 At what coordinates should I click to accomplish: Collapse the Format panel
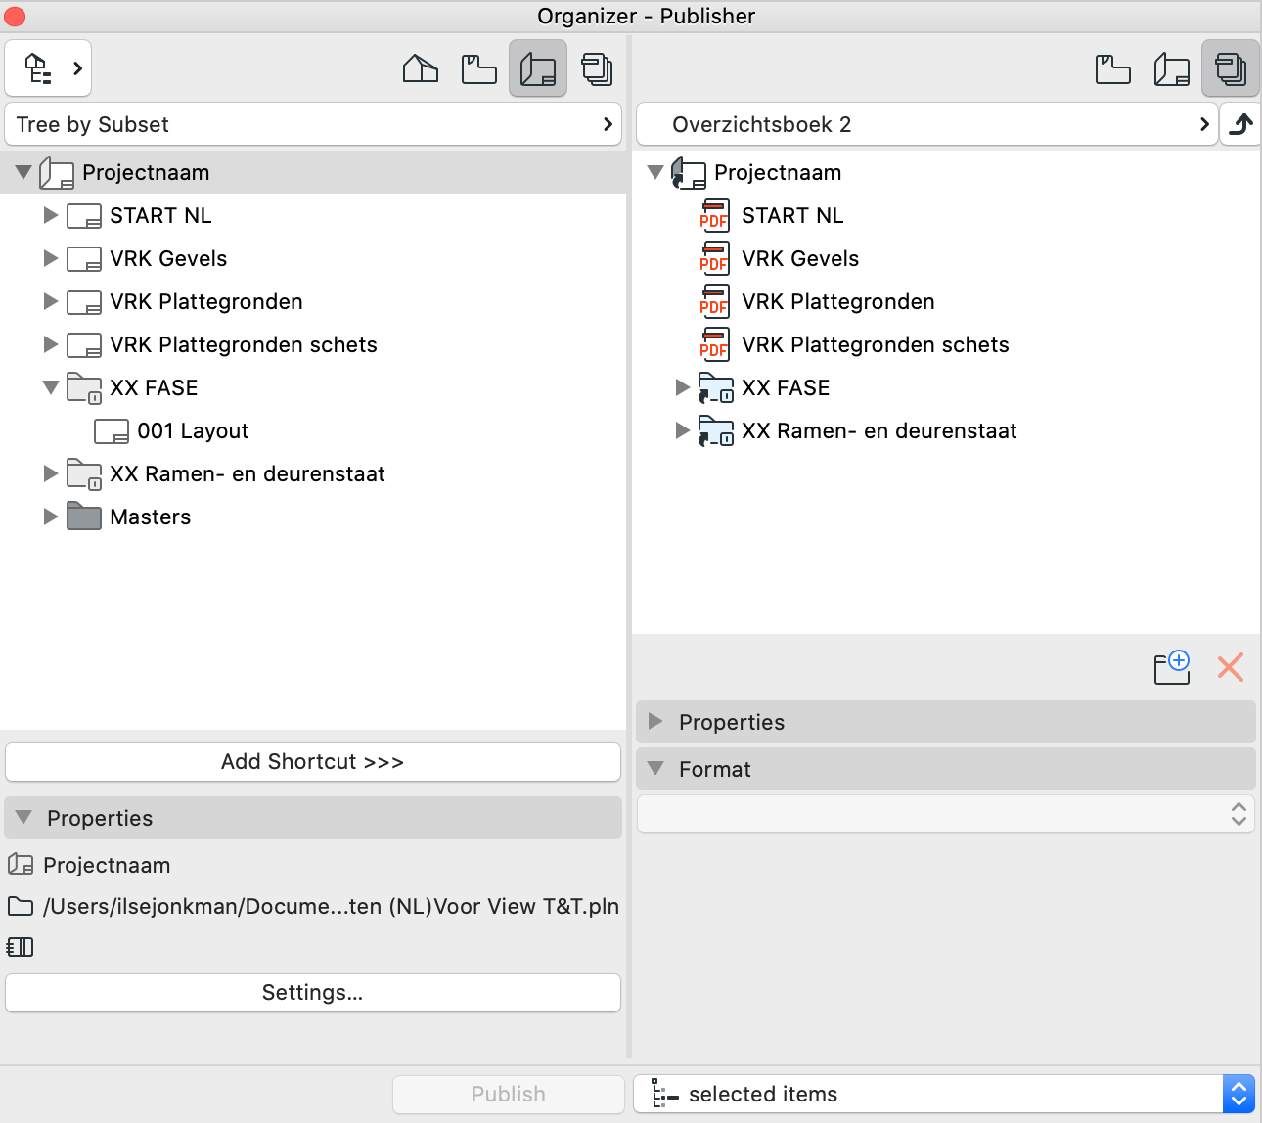(655, 768)
